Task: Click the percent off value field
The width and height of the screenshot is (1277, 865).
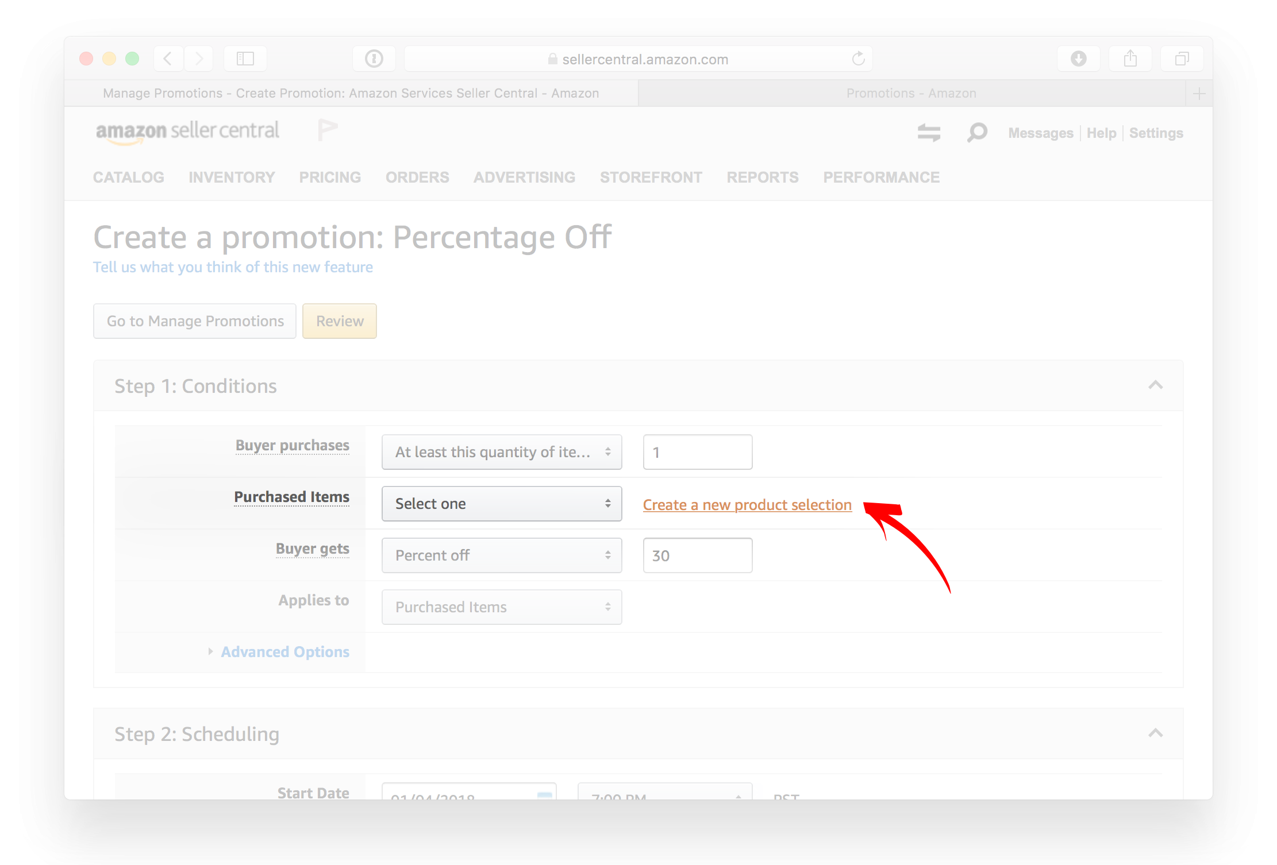Action: (x=698, y=555)
